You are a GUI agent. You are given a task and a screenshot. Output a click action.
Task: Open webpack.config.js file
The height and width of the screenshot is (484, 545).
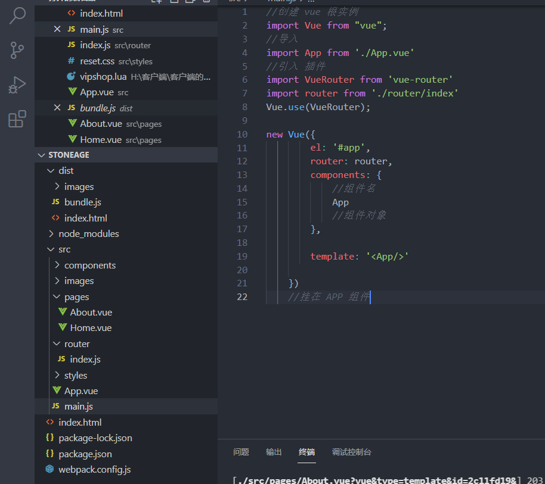126,470
